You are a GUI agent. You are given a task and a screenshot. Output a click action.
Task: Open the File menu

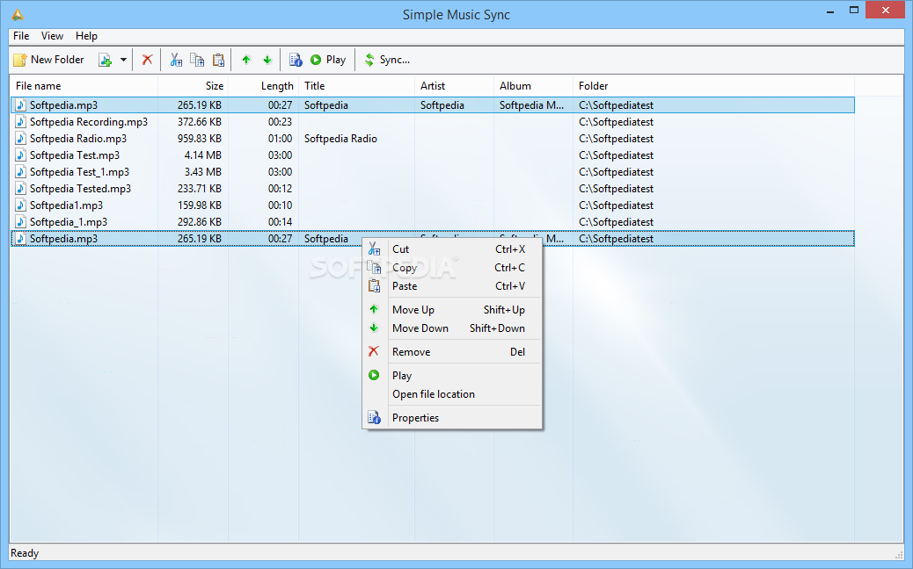pos(21,36)
